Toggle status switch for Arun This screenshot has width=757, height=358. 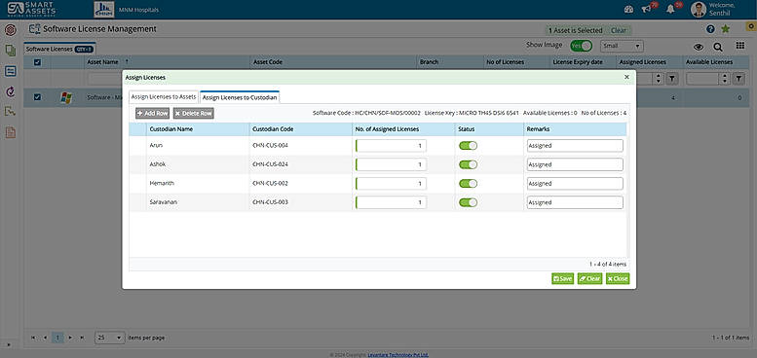coord(468,146)
